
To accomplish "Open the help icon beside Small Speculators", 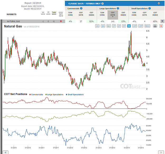I will (149, 8).
